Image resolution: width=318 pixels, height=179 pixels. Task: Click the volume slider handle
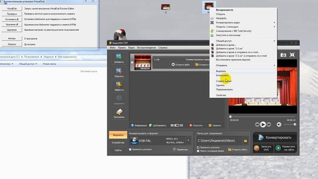click(295, 124)
